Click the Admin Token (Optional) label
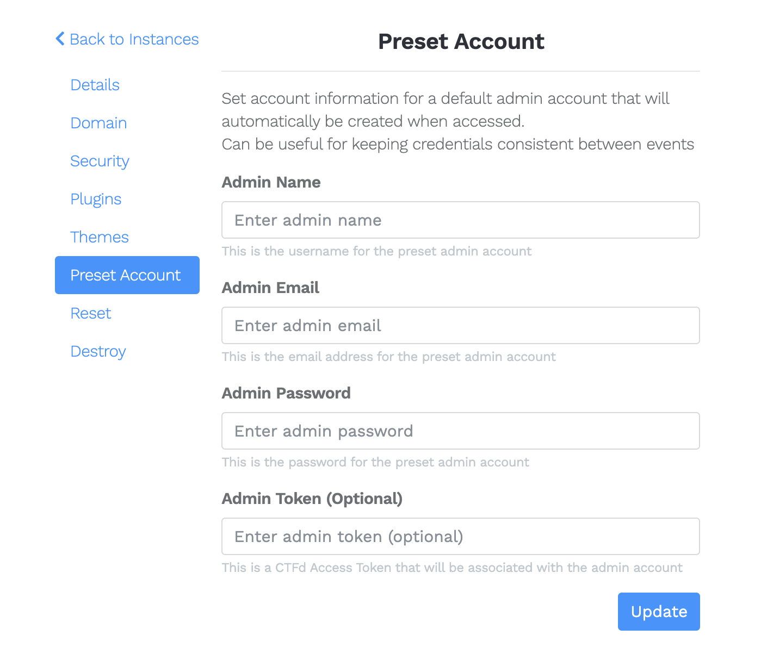 pos(312,499)
